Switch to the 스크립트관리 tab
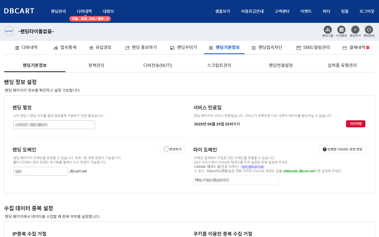This screenshot has width=379, height=237. [219, 65]
